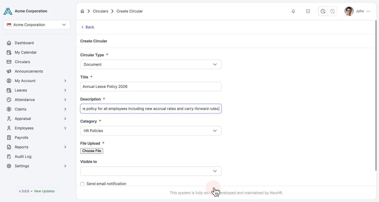Click Circulars in the breadcrumb
This screenshot has height=202, width=379.
(101, 11)
